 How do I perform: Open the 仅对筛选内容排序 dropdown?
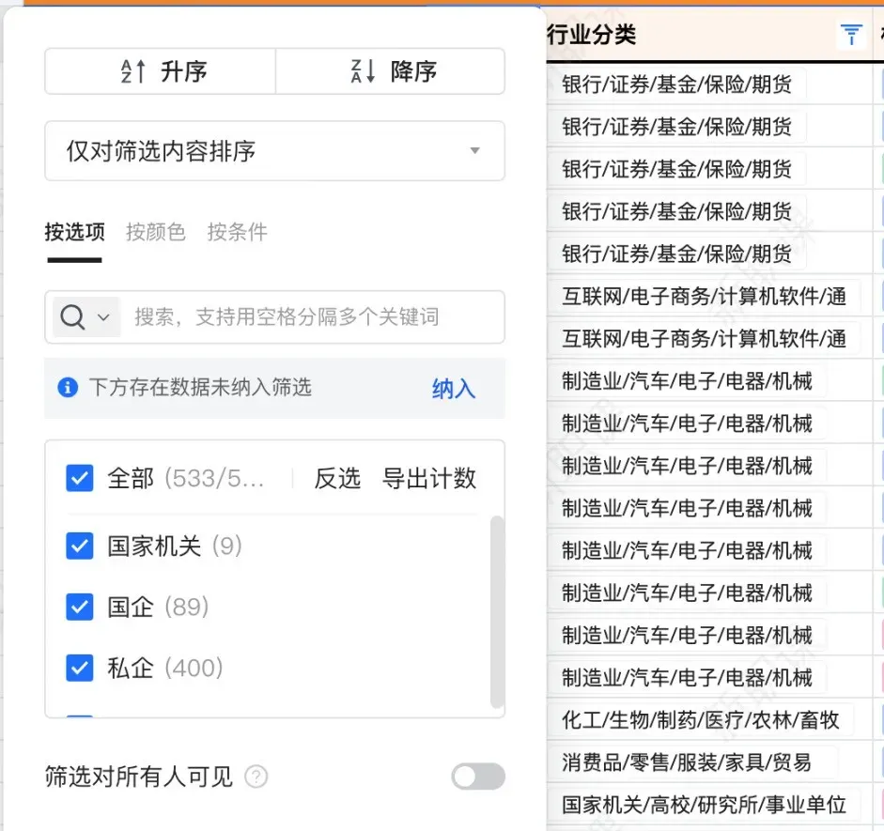(275, 151)
